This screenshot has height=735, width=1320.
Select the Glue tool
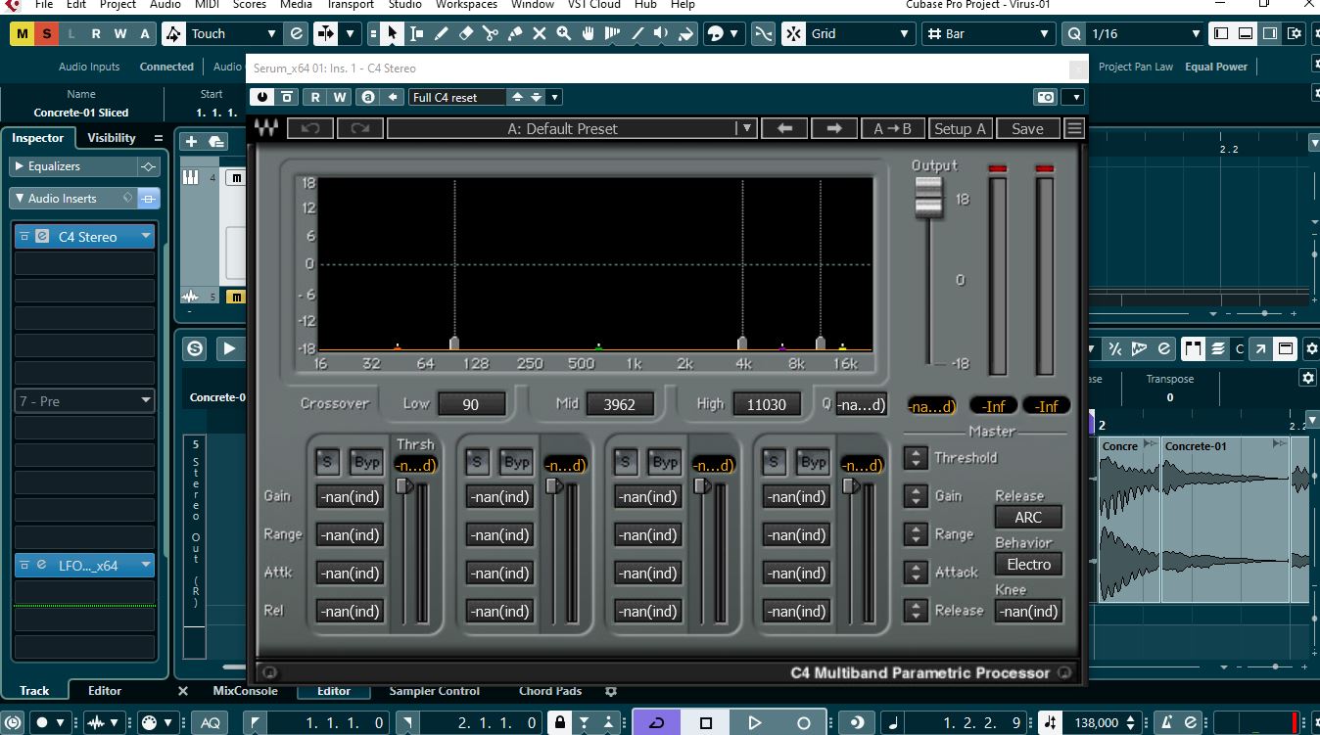(x=515, y=33)
